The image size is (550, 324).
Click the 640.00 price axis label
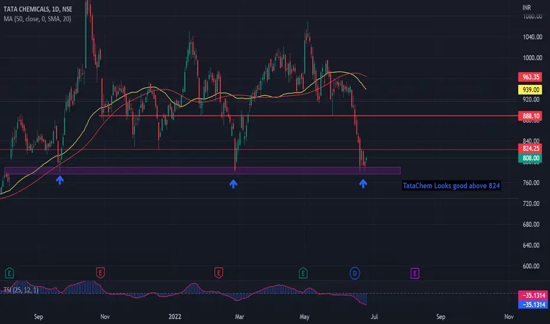pyautogui.click(x=532, y=245)
